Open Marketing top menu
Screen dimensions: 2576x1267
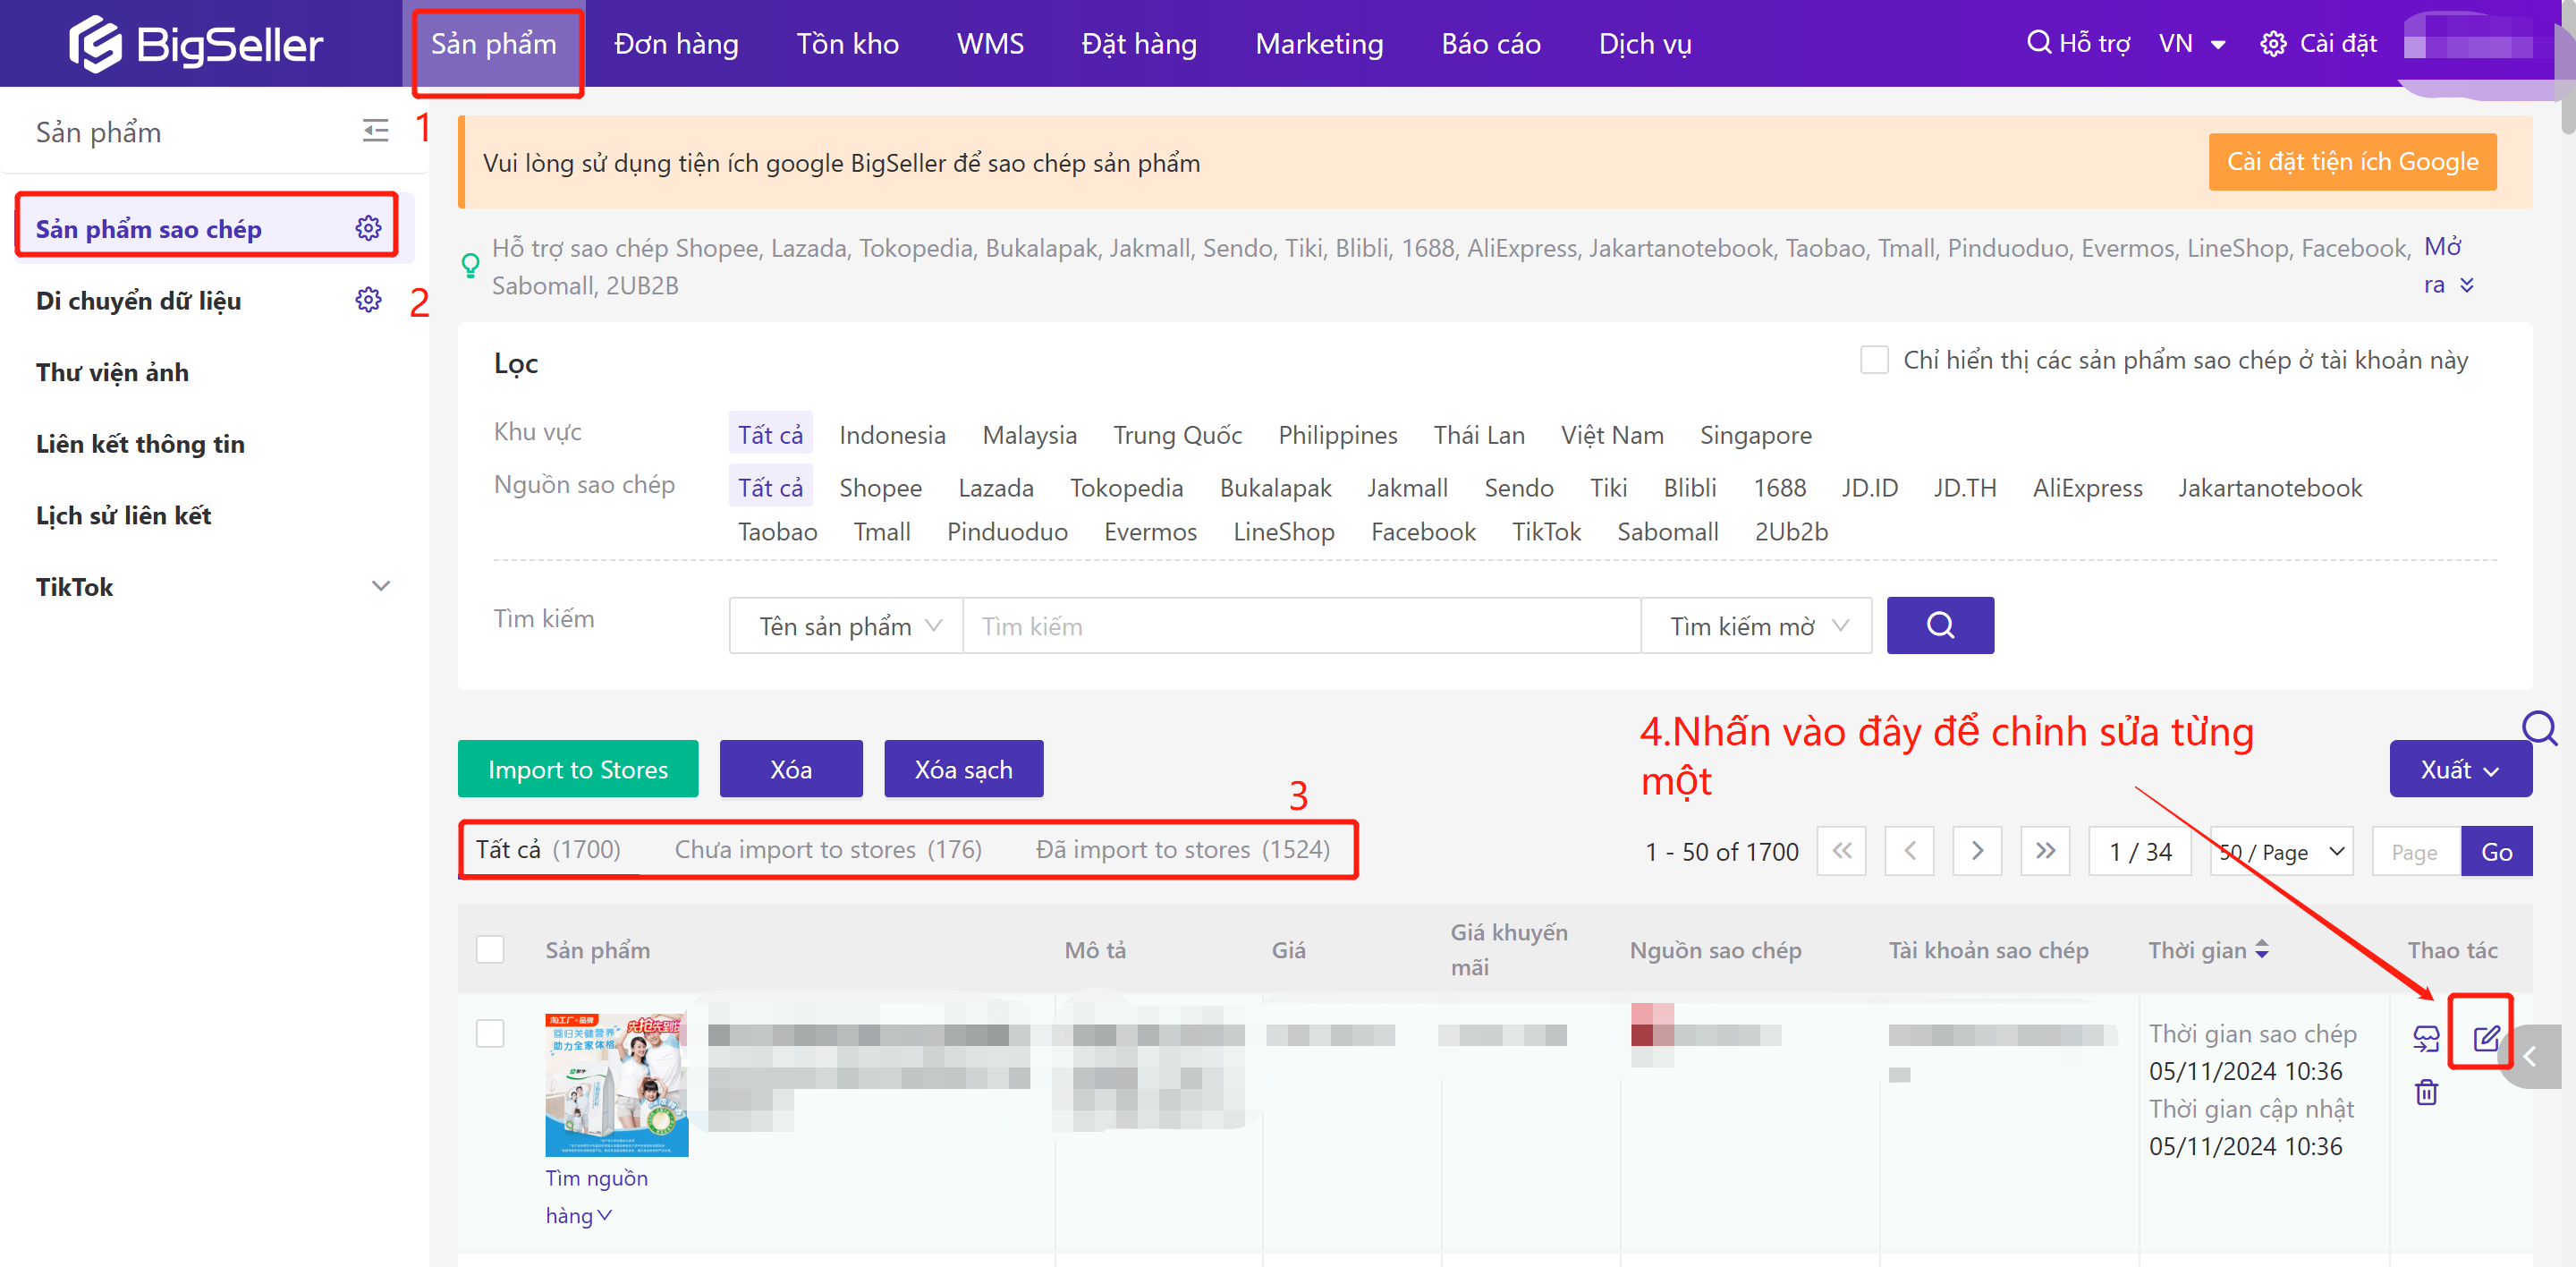pyautogui.click(x=1319, y=44)
